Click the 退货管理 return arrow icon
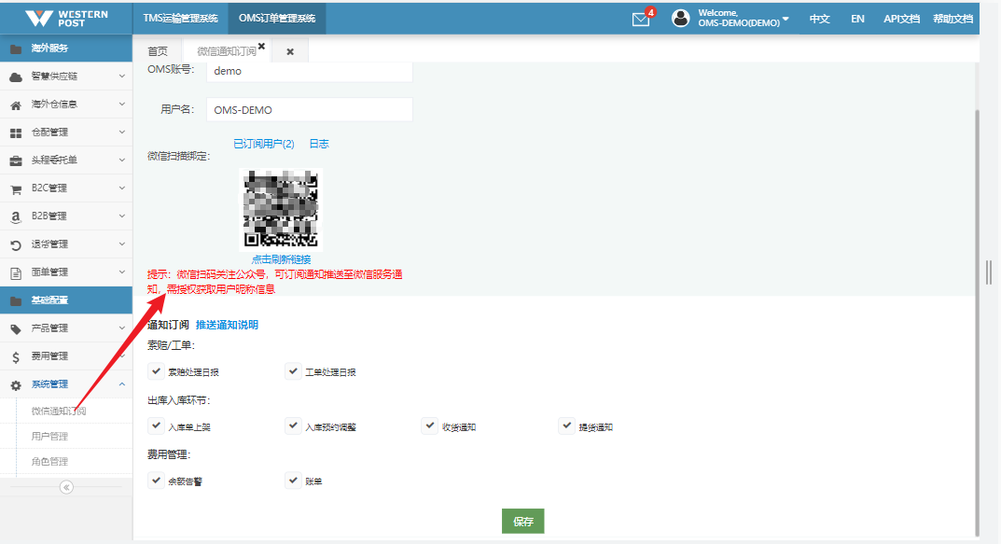The image size is (1001, 544). 16,244
